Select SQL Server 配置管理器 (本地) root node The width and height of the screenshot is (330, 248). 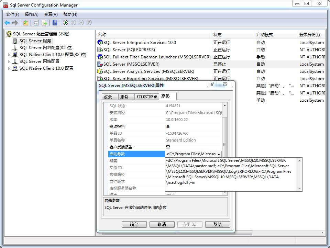click(x=41, y=34)
